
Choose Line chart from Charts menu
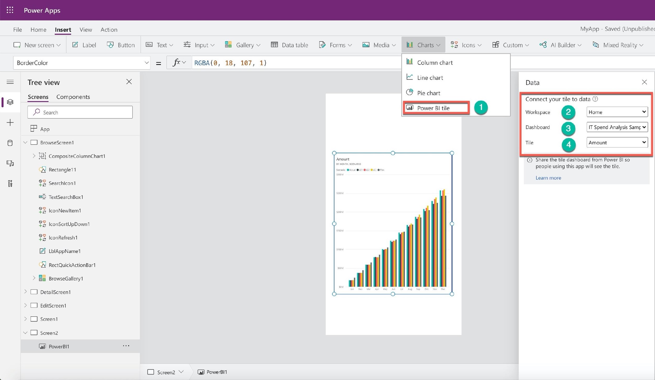point(456,78)
